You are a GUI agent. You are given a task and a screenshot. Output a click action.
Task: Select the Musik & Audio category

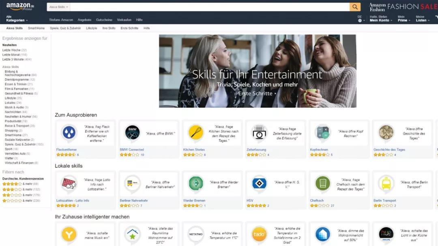click(17, 107)
